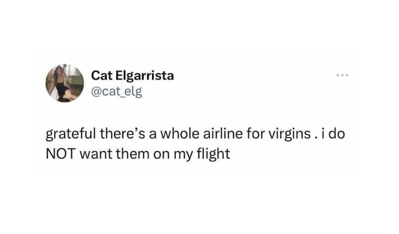Click the capitalized word "NOT"
This screenshot has width=399, height=234.
tap(60, 154)
